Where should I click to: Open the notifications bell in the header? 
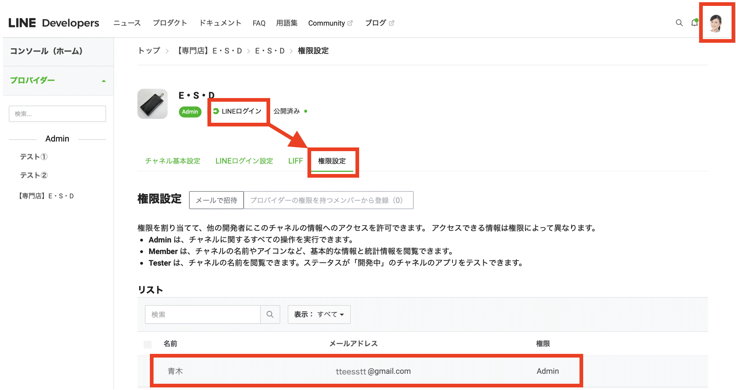(694, 23)
